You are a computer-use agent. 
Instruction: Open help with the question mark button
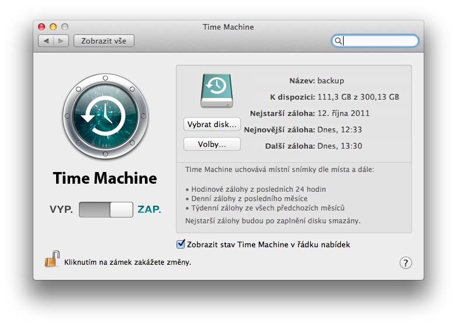click(x=406, y=263)
